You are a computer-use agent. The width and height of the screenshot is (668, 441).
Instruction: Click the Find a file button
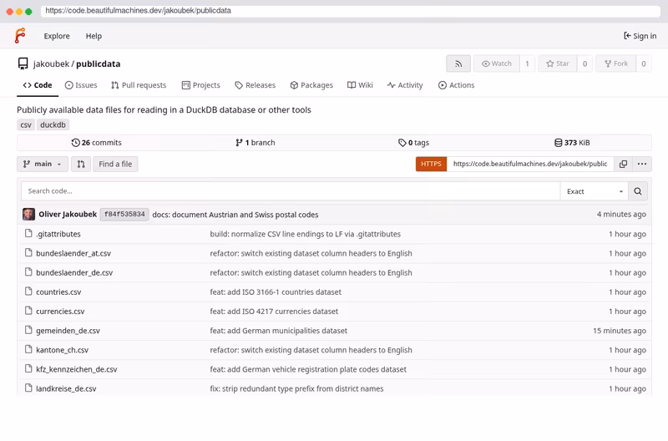pos(115,164)
